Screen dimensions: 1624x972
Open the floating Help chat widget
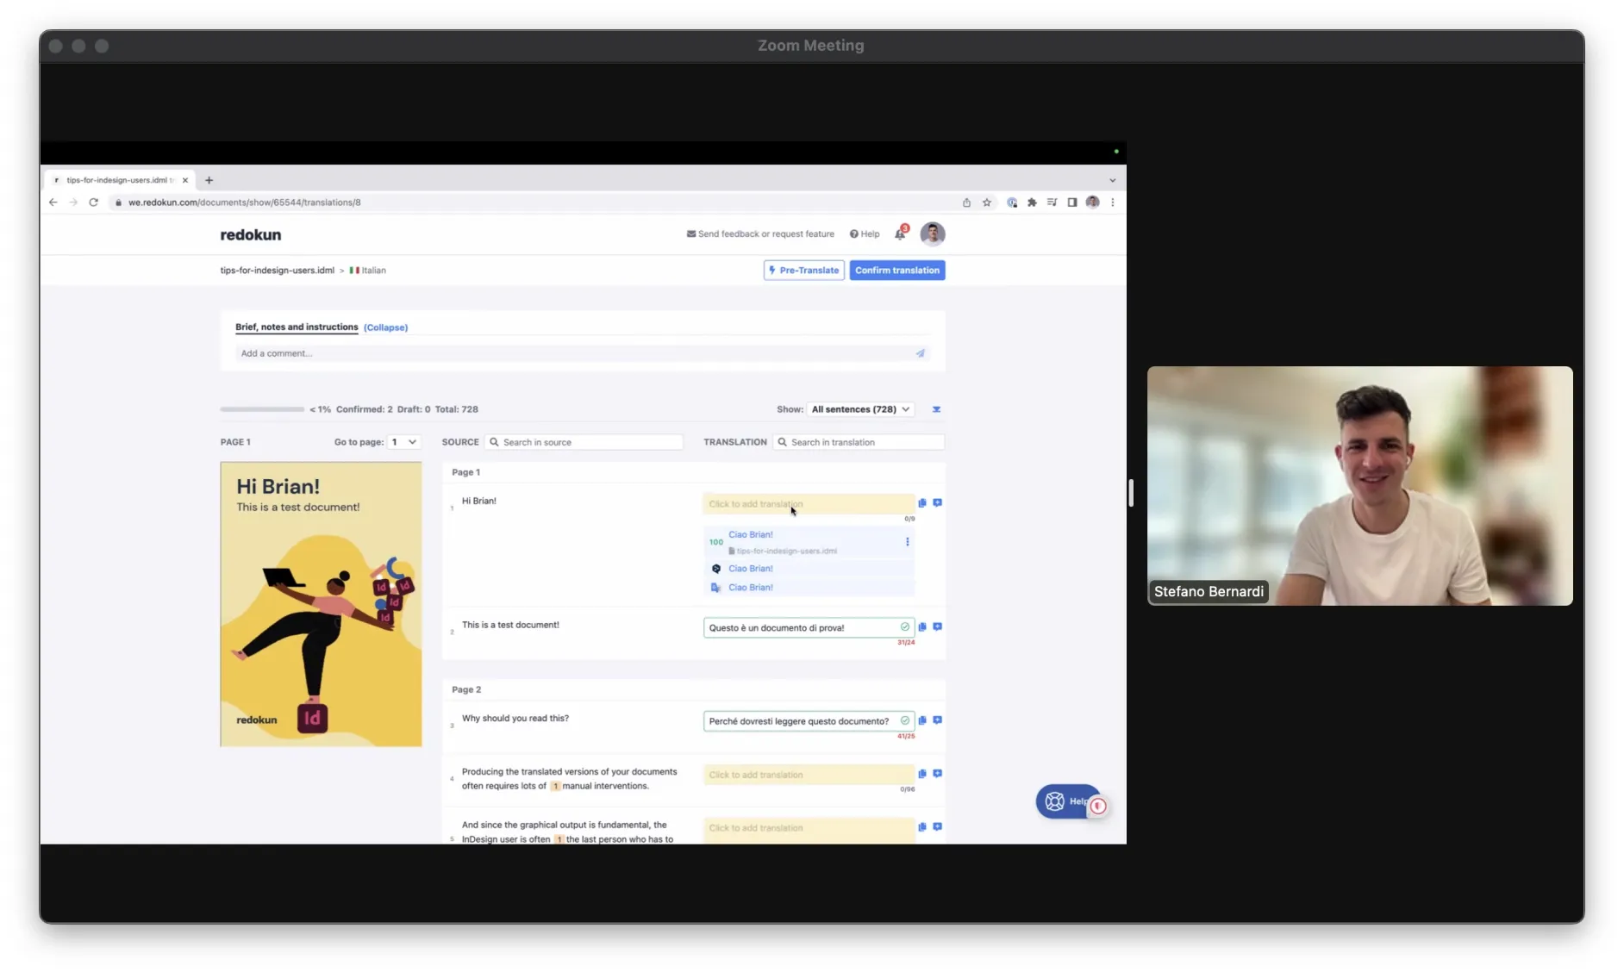click(1069, 802)
